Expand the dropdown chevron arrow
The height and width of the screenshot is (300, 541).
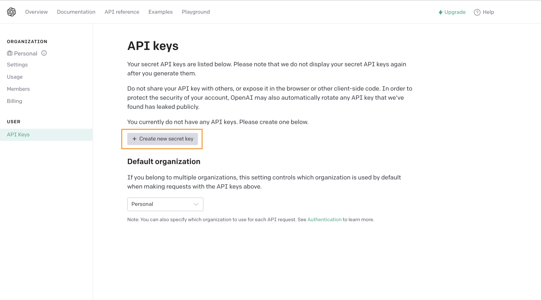(x=196, y=204)
